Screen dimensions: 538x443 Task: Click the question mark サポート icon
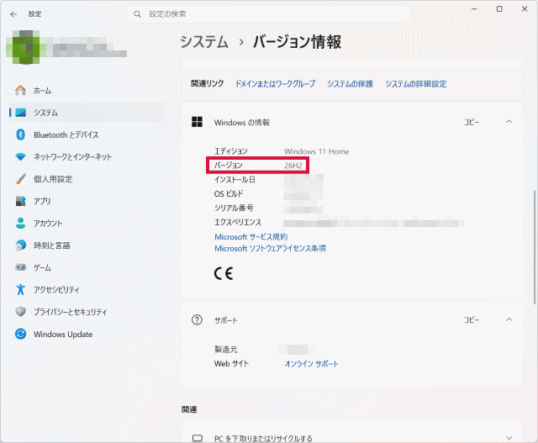point(197,319)
